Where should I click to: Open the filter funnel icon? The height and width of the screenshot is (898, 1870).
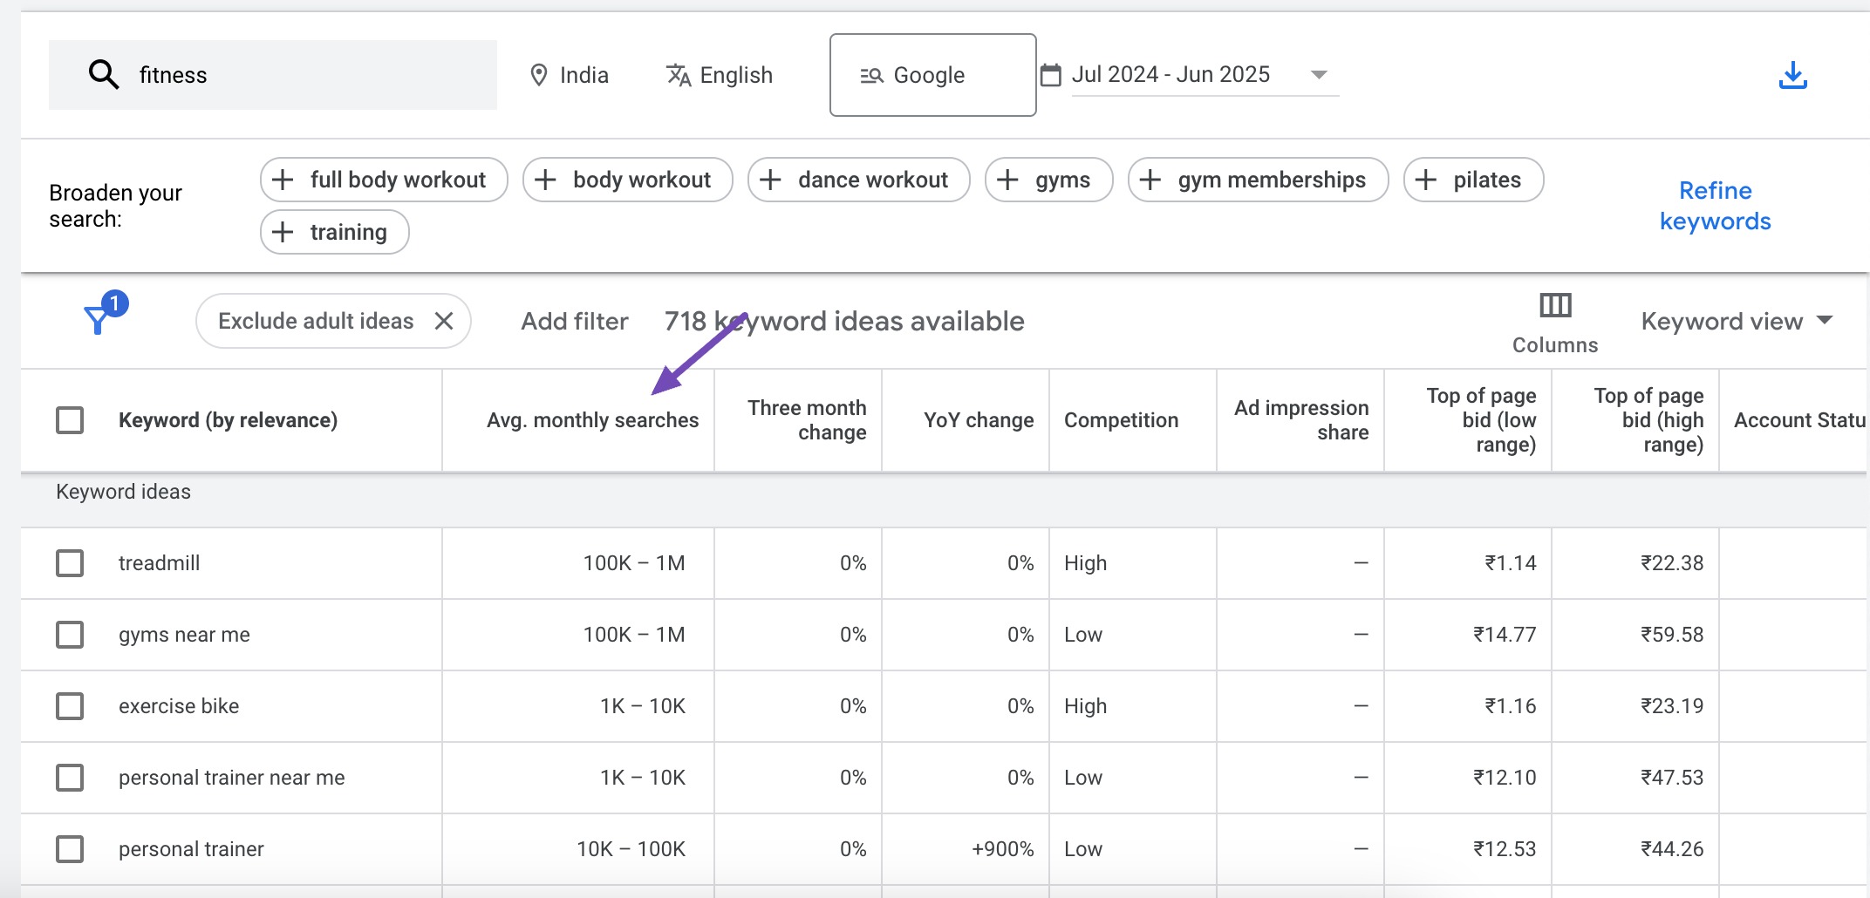click(98, 320)
